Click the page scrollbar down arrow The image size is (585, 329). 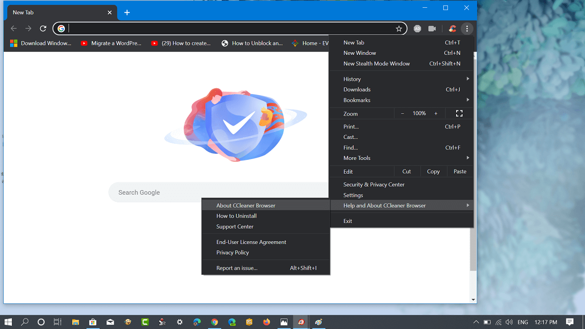(473, 300)
